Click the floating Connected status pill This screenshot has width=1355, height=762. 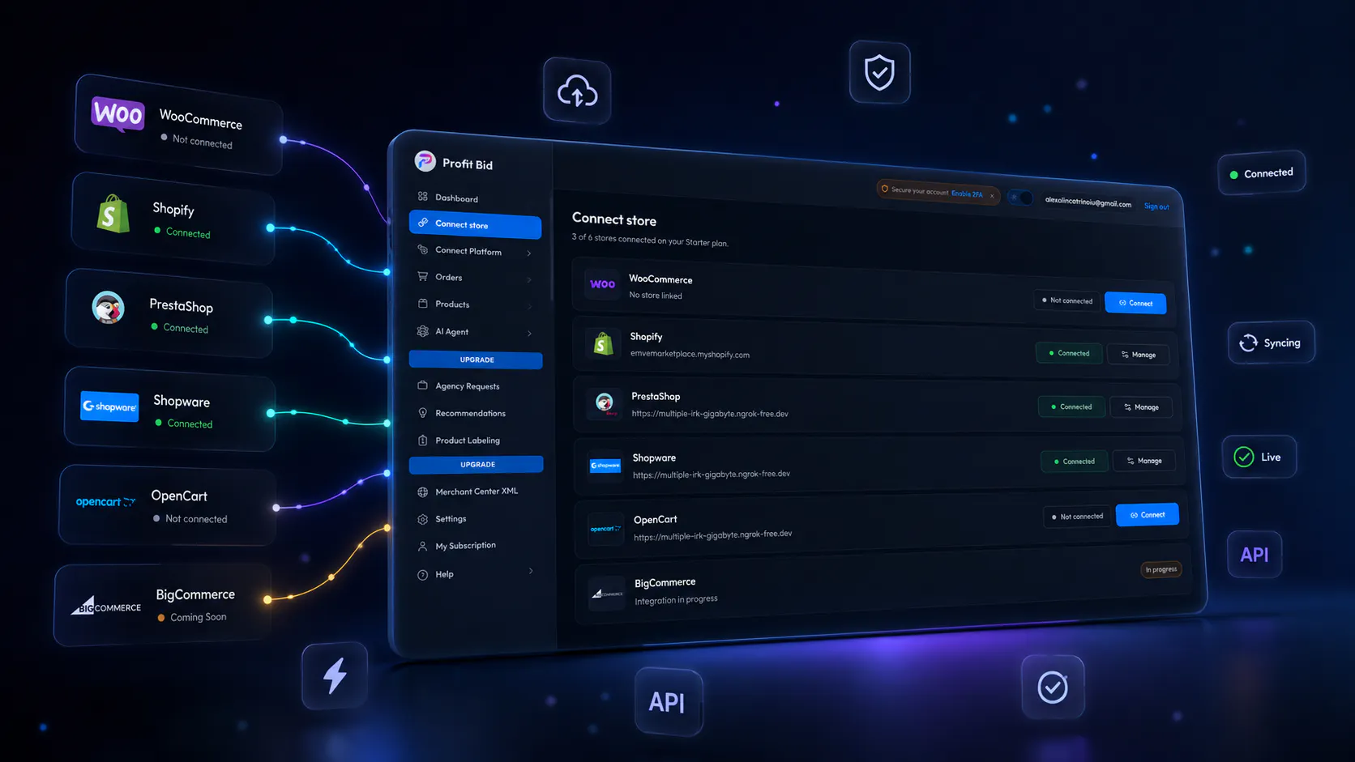pyautogui.click(x=1262, y=173)
